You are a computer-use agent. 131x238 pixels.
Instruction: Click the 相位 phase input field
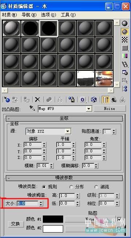(x=107, y=204)
